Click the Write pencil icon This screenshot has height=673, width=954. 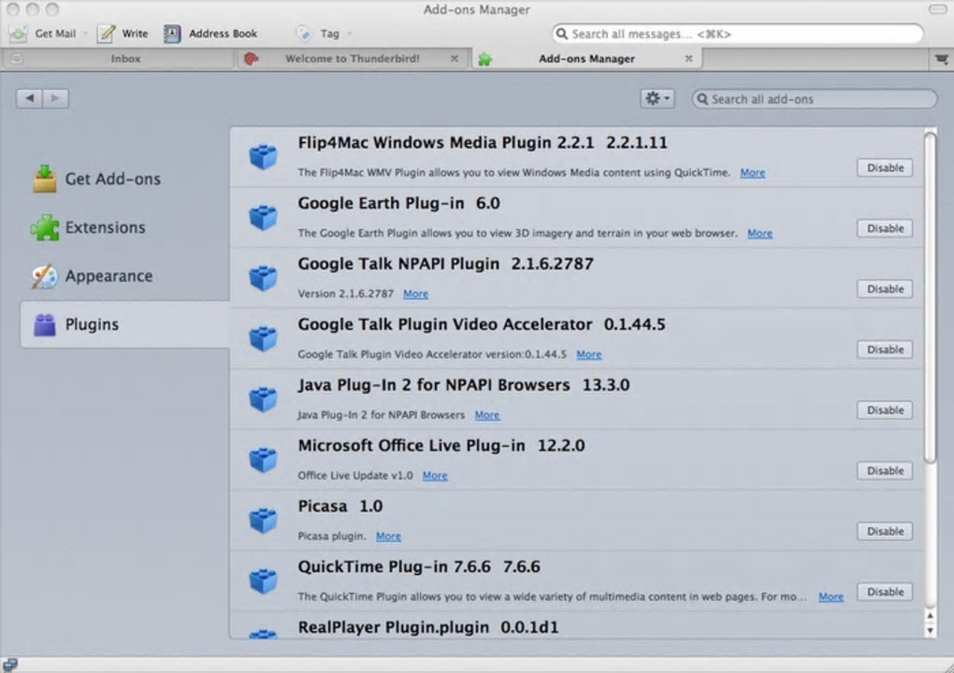coord(107,34)
